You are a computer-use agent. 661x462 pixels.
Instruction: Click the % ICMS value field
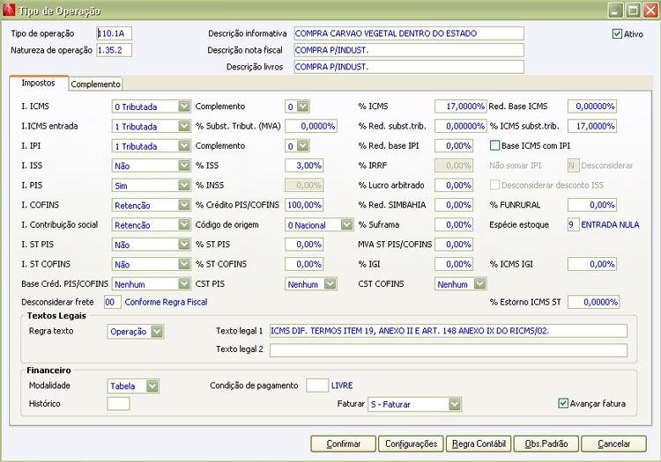coord(460,106)
